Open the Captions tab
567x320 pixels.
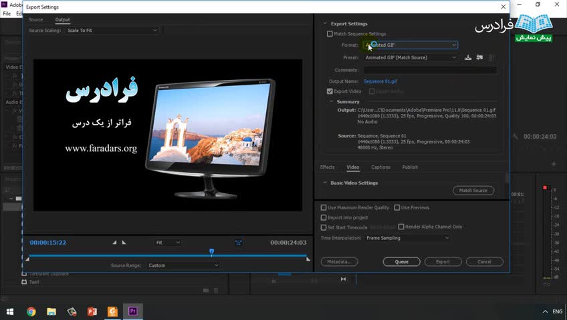pyautogui.click(x=380, y=167)
